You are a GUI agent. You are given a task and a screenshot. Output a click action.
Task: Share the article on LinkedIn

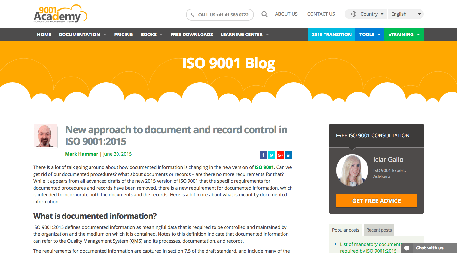[x=288, y=155]
